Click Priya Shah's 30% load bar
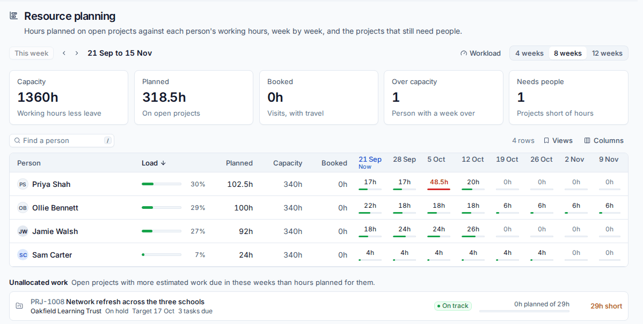The width and height of the screenshot is (643, 324). pyautogui.click(x=162, y=184)
